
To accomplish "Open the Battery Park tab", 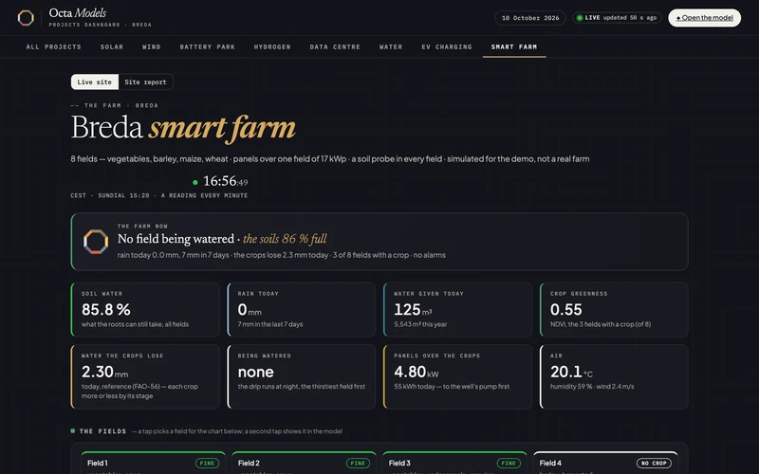I will coord(207,46).
